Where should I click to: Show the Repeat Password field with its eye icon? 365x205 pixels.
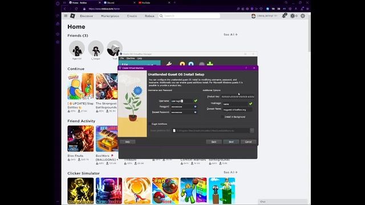195,112
